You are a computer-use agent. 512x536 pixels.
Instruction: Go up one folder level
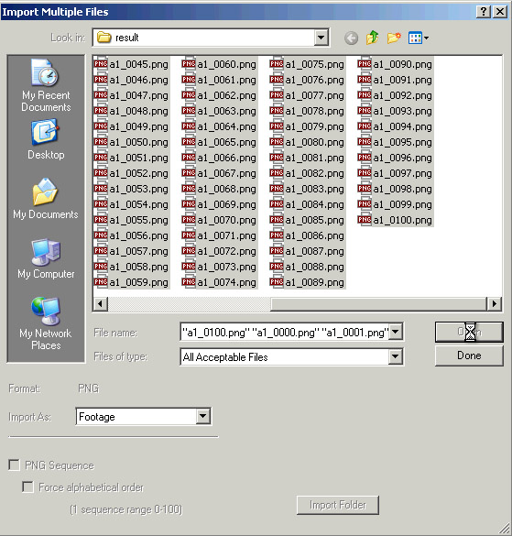pyautogui.click(x=372, y=38)
